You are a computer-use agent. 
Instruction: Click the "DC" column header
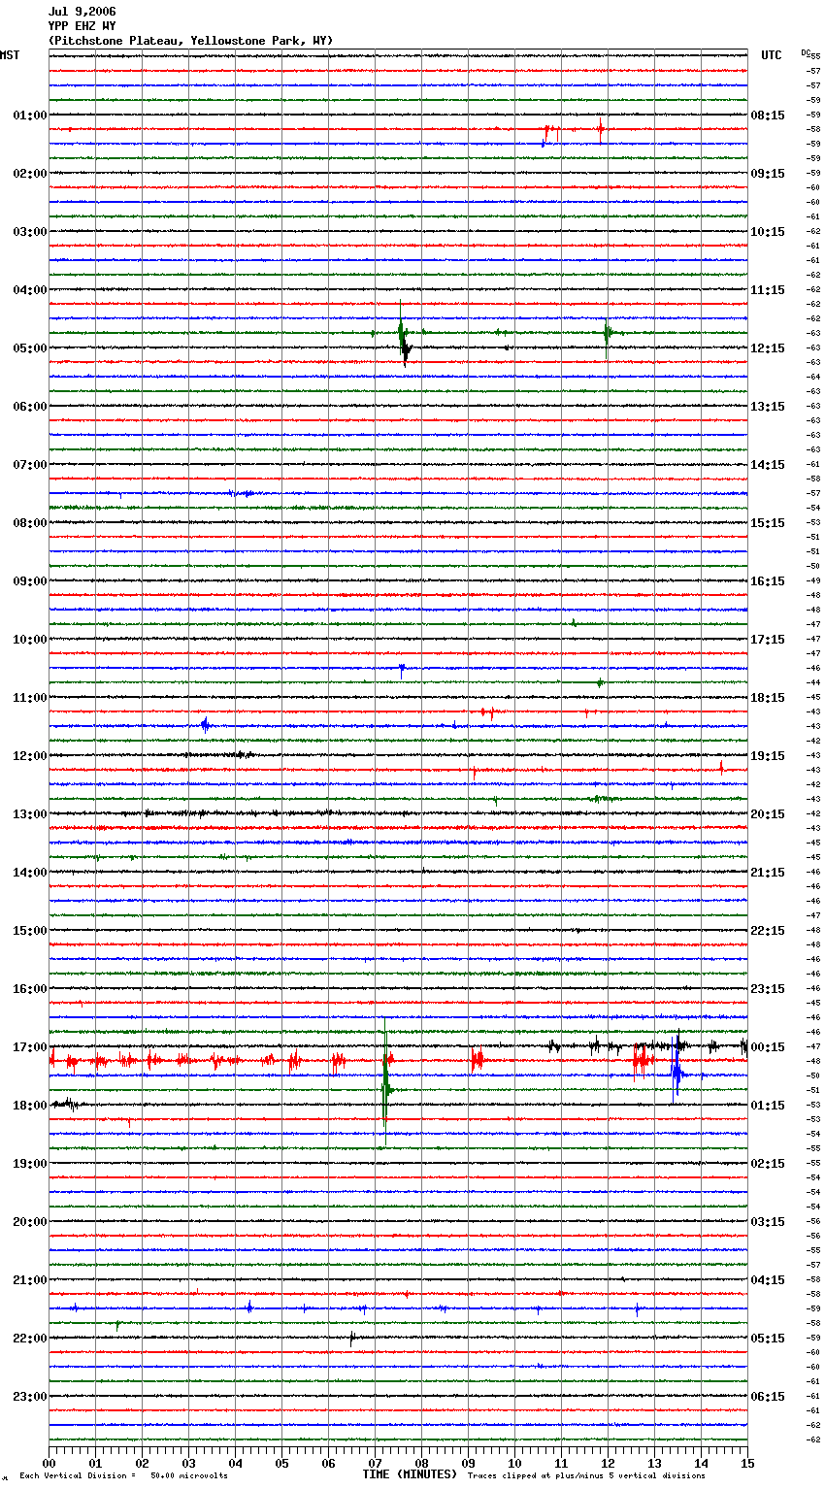pyautogui.click(x=806, y=52)
